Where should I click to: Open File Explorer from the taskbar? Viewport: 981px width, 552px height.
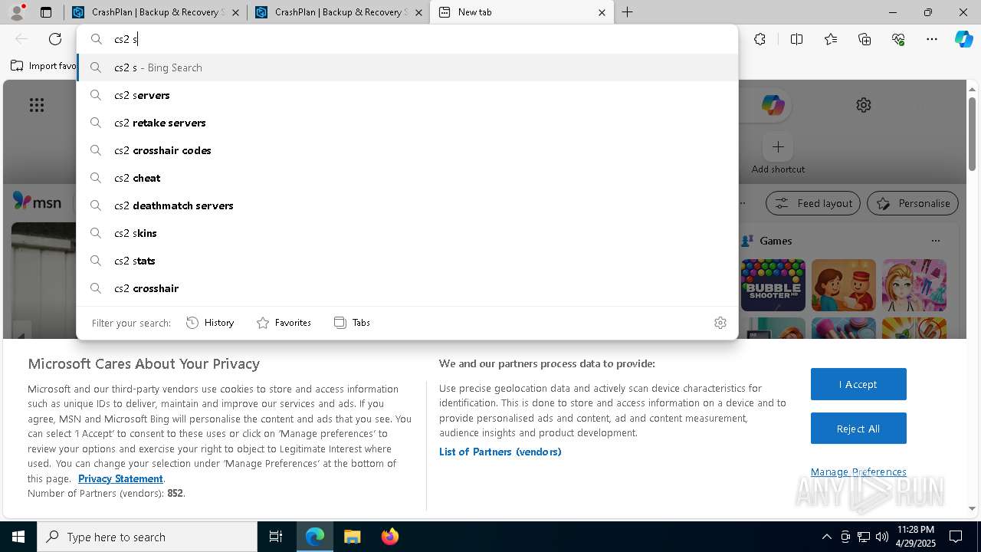352,537
